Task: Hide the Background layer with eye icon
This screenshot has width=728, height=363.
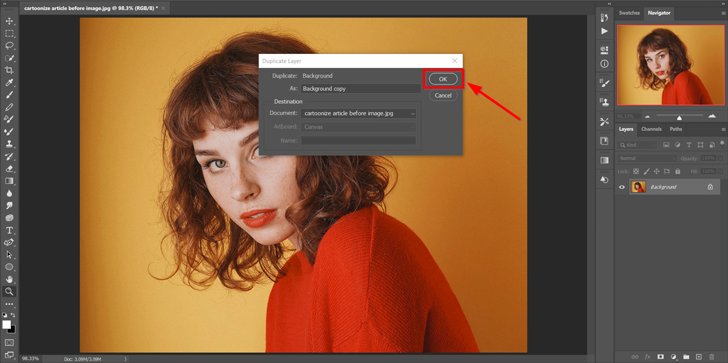Action: click(622, 187)
